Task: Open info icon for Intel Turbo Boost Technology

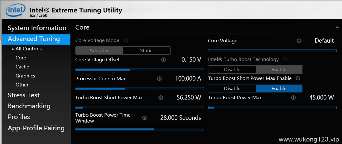Action: click(285, 59)
